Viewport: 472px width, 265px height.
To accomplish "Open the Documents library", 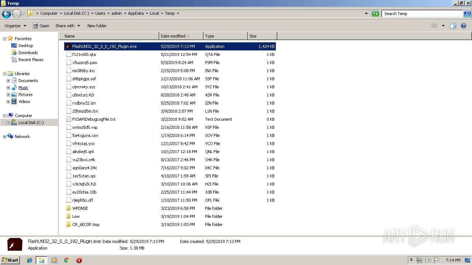I will click(x=28, y=81).
